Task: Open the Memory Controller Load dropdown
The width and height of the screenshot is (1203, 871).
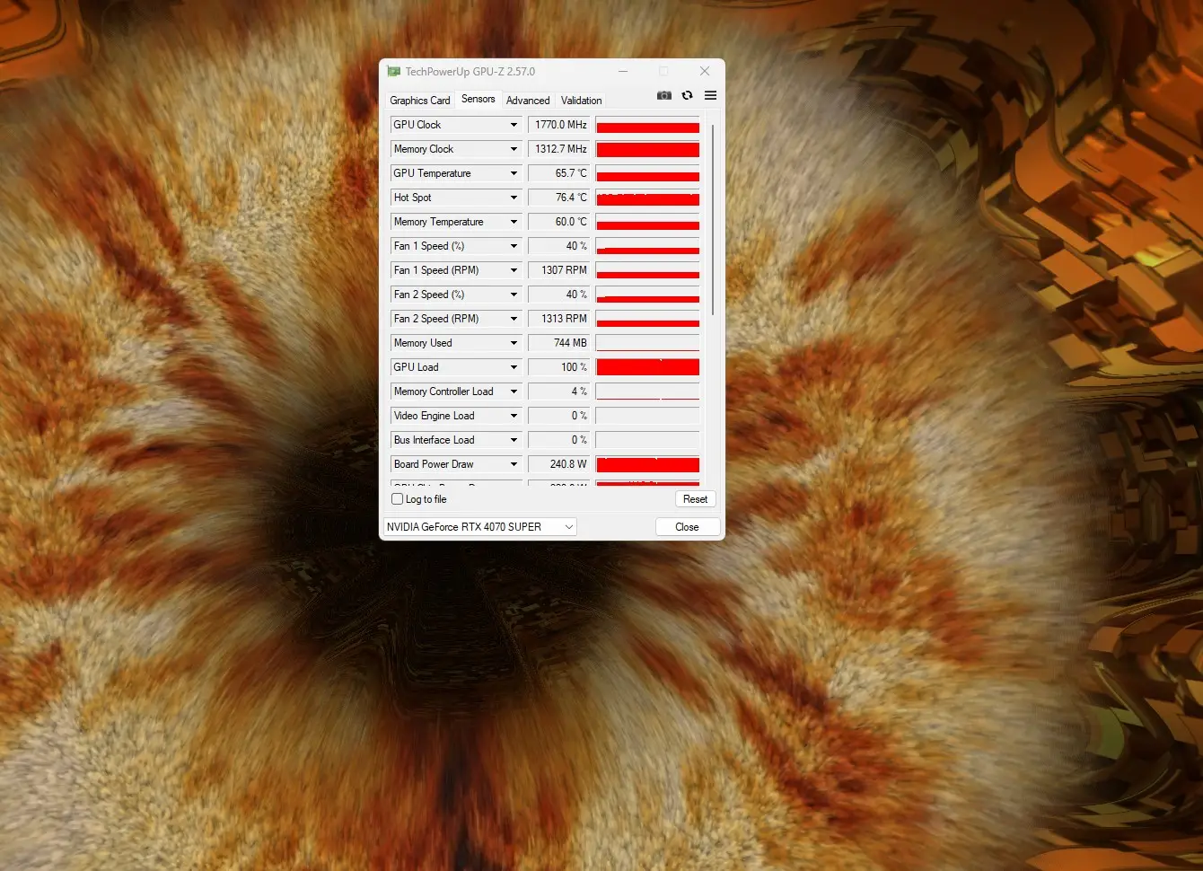Action: [514, 392]
